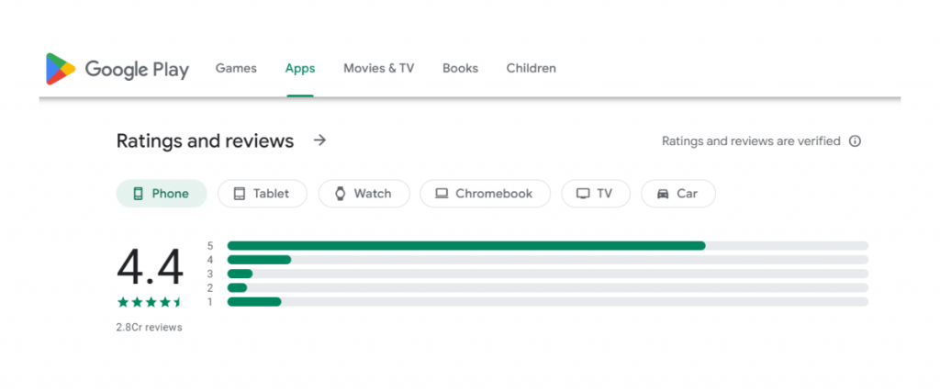Click the TV screen icon
The image size is (940, 392).
[583, 194]
